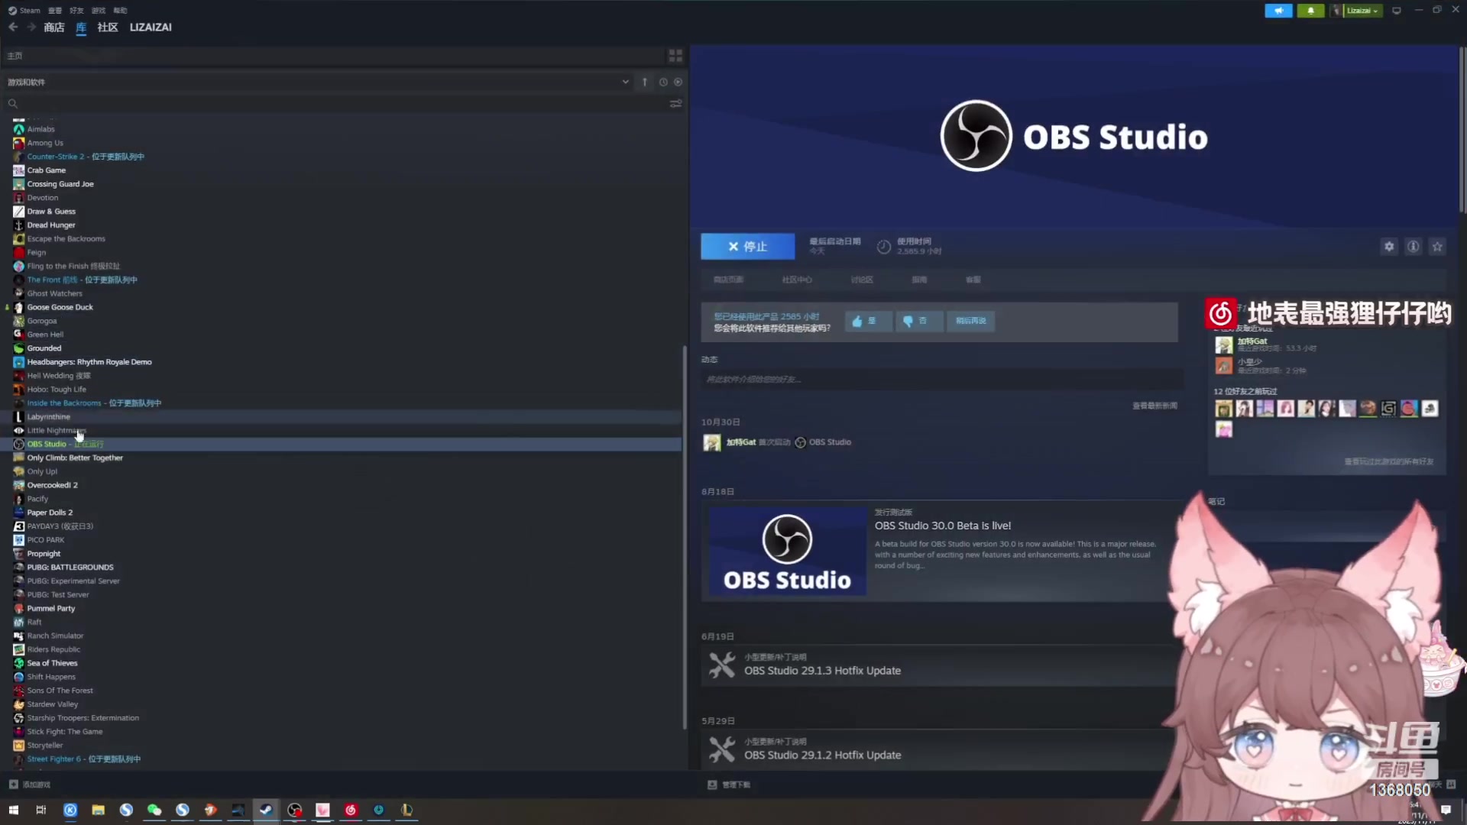
Task: Open League of Legends taskbar icon
Action: (406, 810)
